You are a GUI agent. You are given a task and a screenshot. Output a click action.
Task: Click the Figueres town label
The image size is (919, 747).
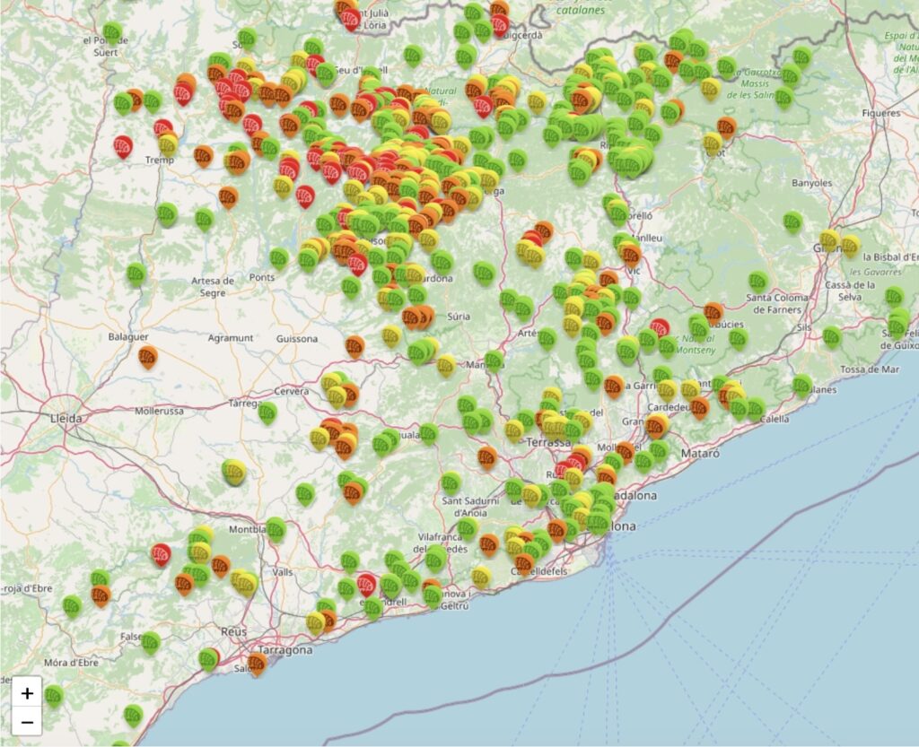tap(880, 114)
